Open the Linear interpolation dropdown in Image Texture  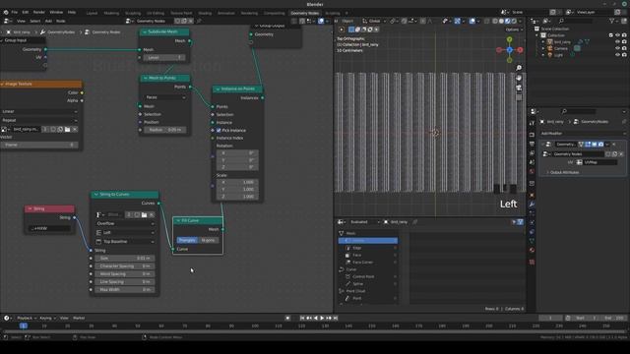coord(39,111)
